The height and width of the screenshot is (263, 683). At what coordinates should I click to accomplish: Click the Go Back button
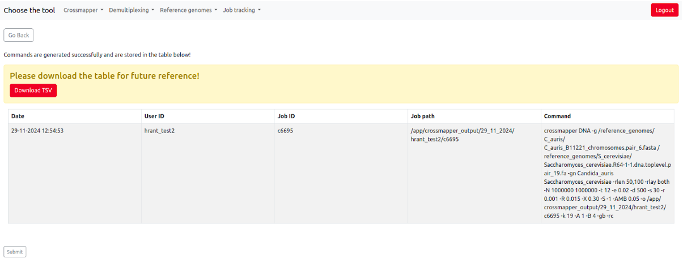19,35
